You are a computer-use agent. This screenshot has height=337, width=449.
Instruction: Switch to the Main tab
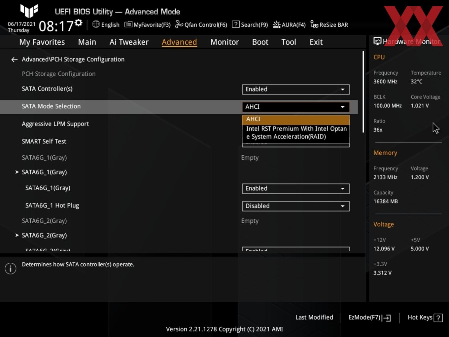(x=87, y=42)
